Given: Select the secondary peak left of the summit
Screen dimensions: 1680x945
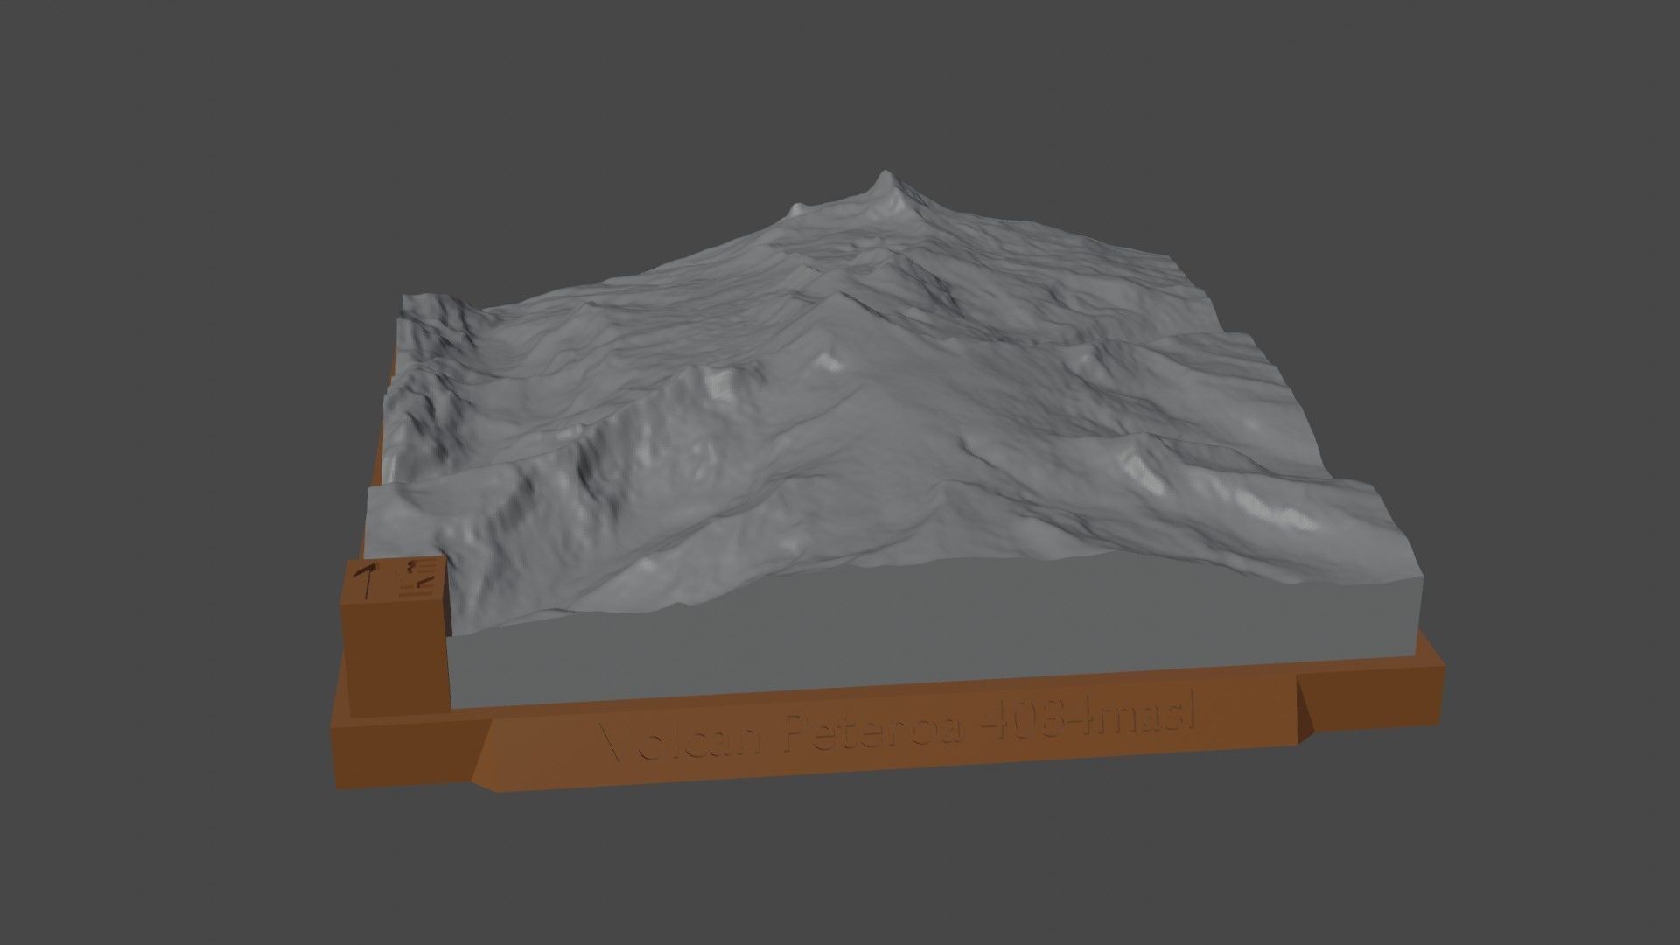Looking at the screenshot, I should point(796,206).
